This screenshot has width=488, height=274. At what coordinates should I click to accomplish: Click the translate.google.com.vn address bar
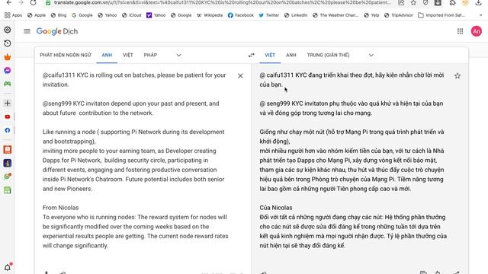coord(222,2)
